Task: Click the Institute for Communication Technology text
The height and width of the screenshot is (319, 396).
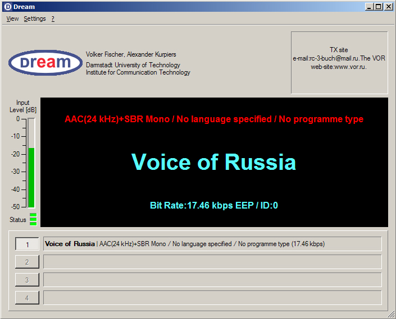Action: 138,72
